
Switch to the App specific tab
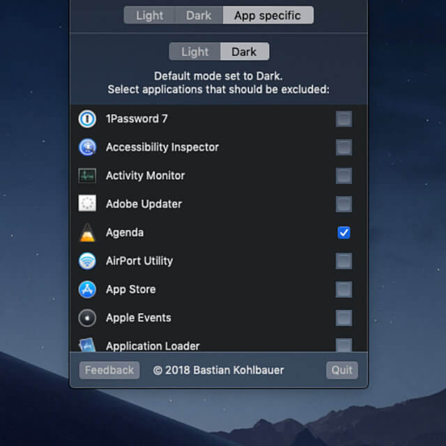(x=268, y=15)
